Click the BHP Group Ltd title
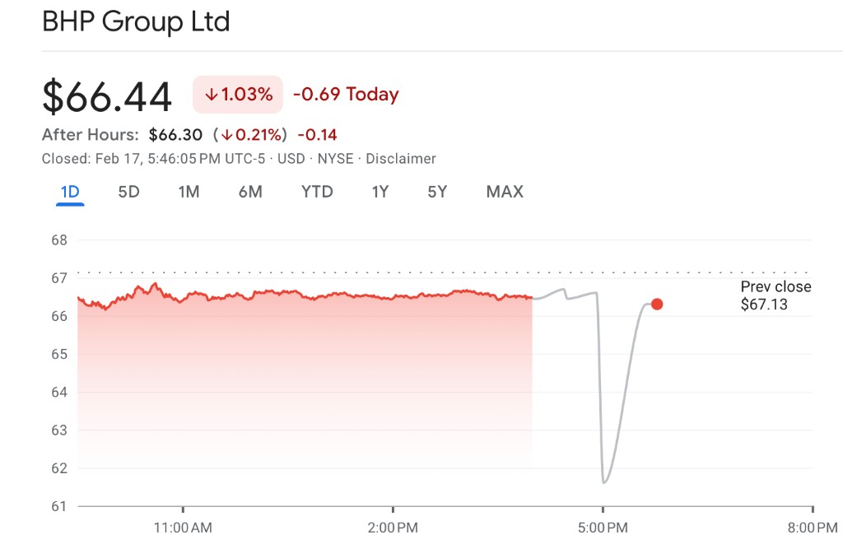 [x=136, y=22]
